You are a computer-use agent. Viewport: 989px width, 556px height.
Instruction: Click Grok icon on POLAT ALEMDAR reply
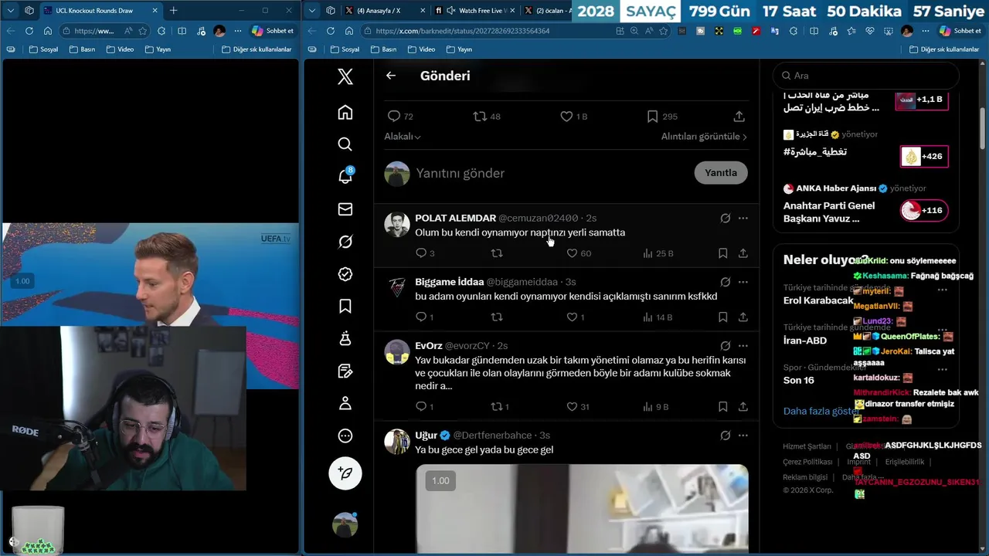(725, 219)
